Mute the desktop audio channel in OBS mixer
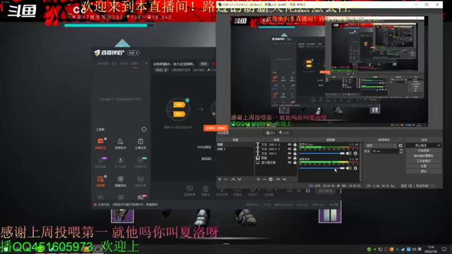The image size is (452, 254). [349, 168]
